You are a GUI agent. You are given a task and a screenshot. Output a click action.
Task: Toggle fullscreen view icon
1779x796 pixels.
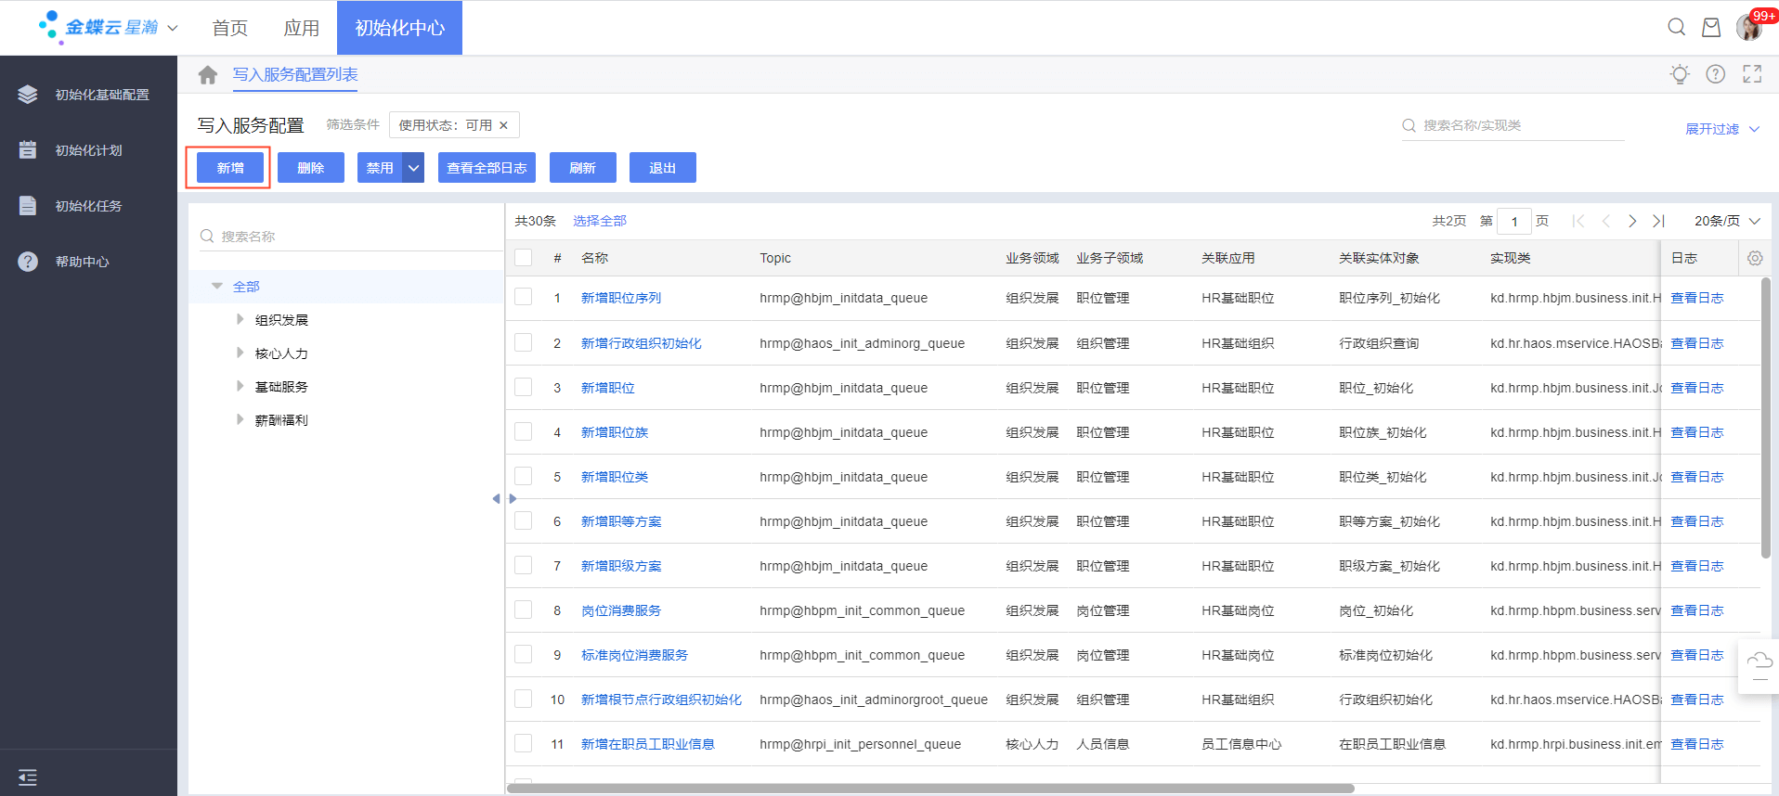tap(1751, 74)
